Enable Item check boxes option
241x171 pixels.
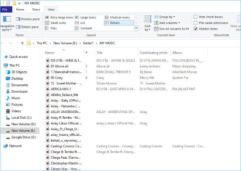pos(196,17)
